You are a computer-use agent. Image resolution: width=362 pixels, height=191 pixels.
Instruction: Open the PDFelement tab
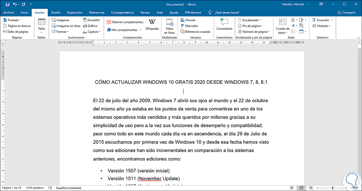tap(193, 12)
